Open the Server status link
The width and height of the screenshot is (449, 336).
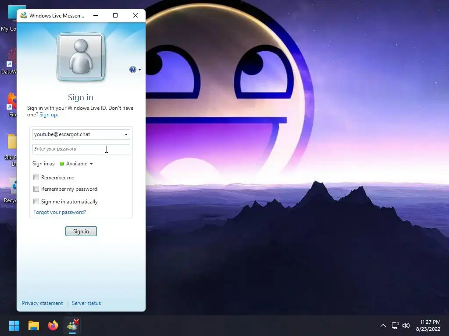(x=86, y=303)
